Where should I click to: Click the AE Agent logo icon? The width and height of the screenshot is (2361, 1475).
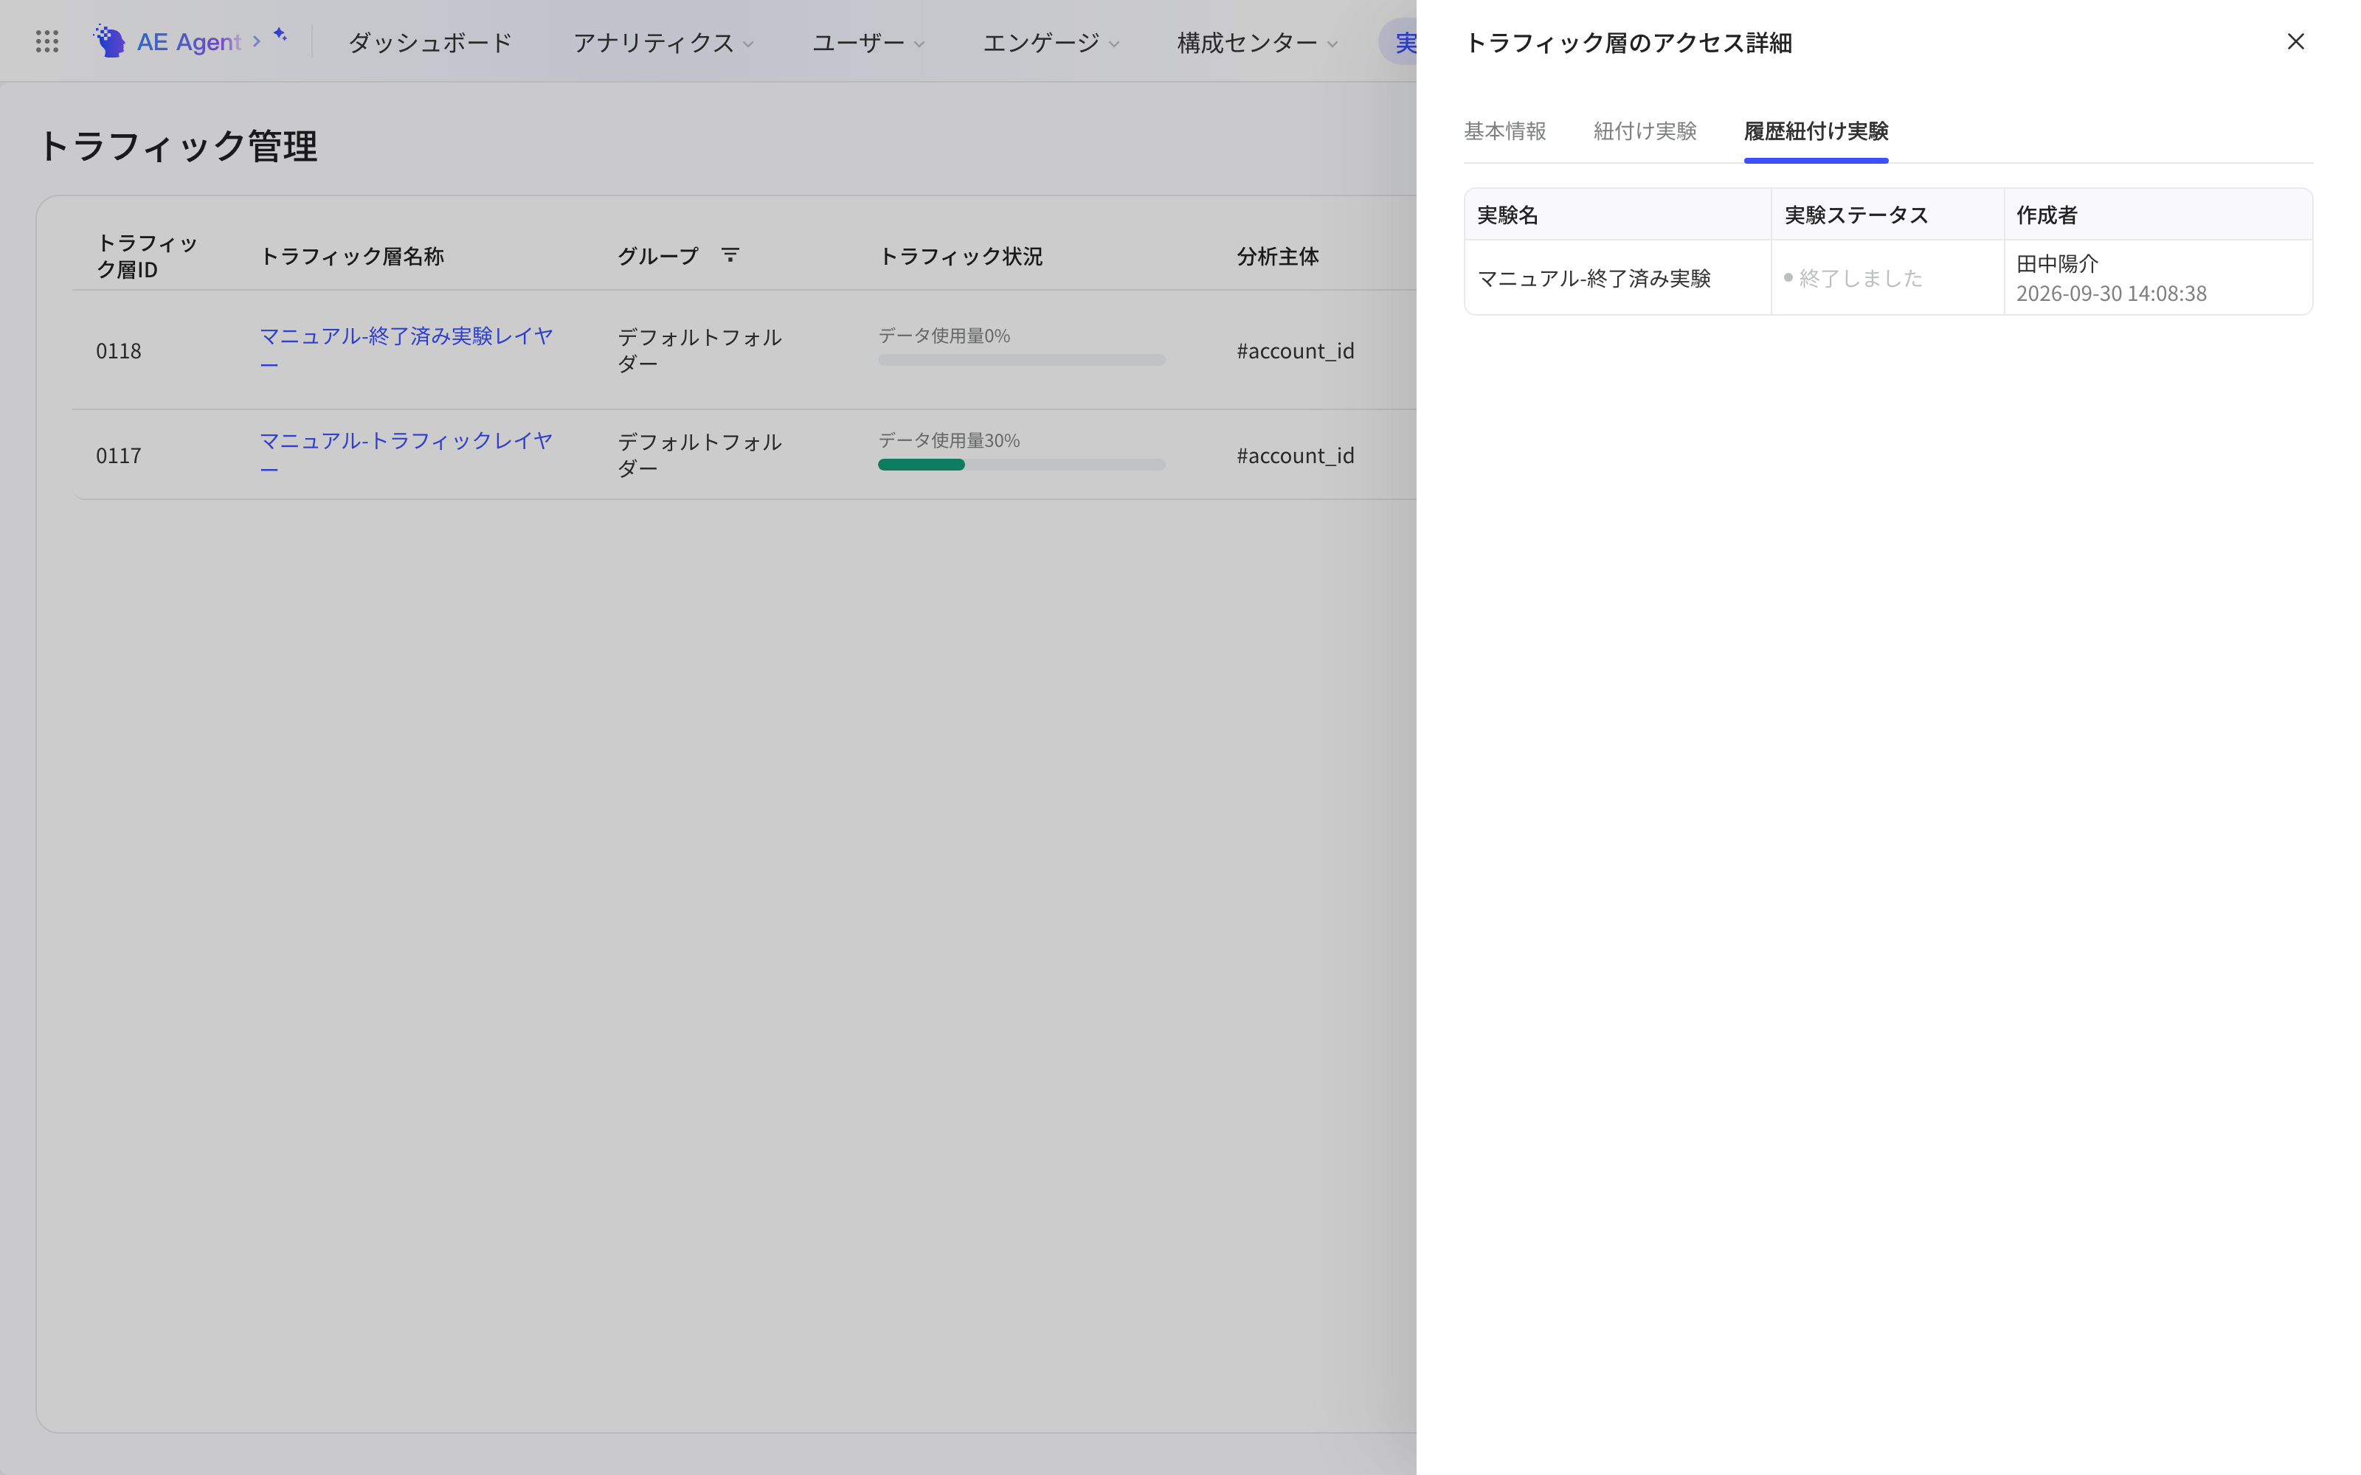click(x=109, y=41)
